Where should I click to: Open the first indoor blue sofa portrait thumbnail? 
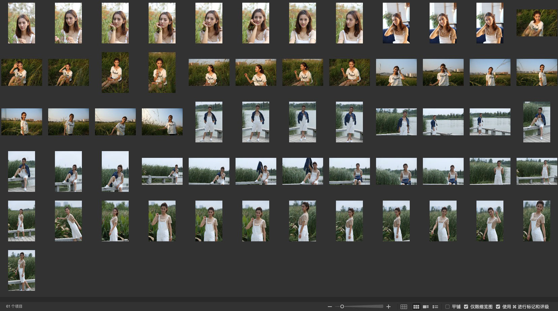396,23
